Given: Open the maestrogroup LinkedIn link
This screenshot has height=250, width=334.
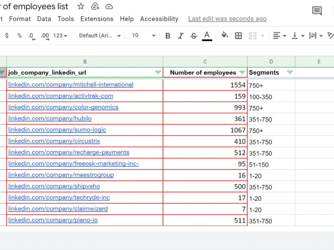Looking at the screenshot, I should [x=61, y=175].
